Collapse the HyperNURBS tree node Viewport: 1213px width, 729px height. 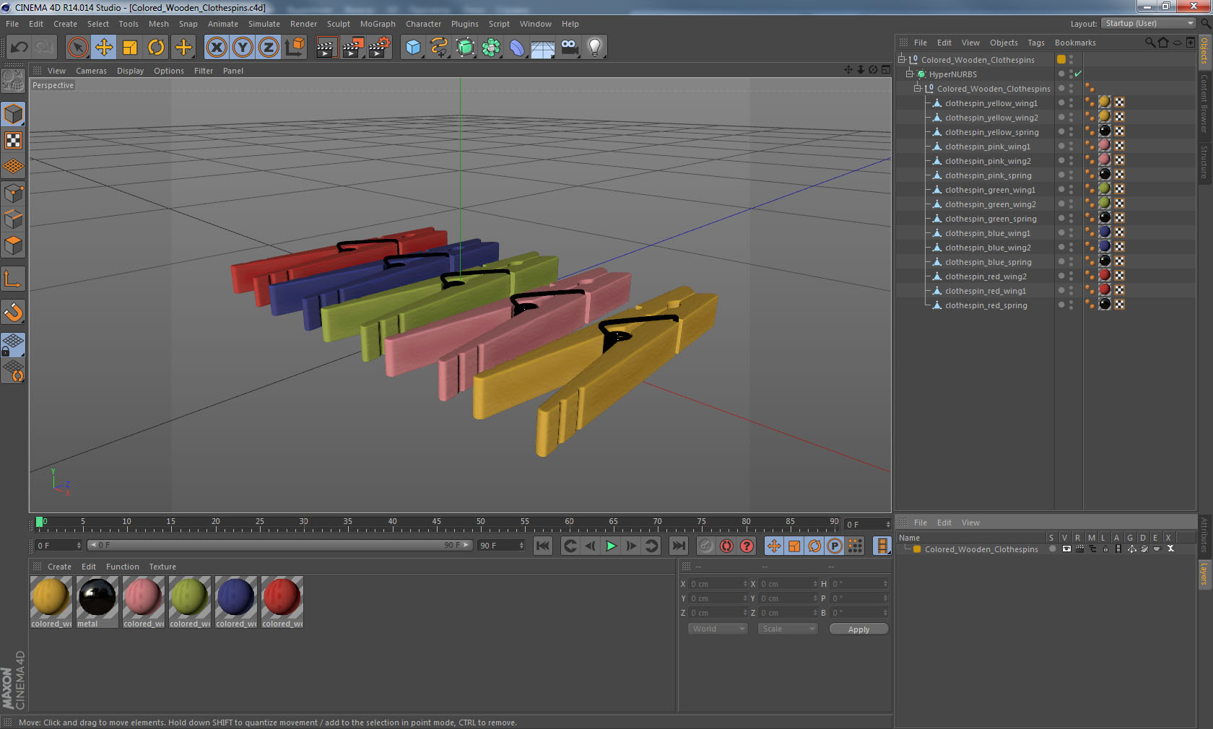coord(910,74)
